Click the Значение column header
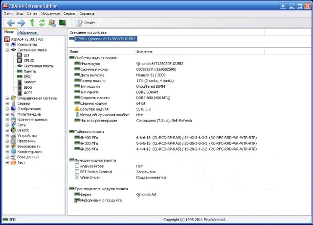 199,51
